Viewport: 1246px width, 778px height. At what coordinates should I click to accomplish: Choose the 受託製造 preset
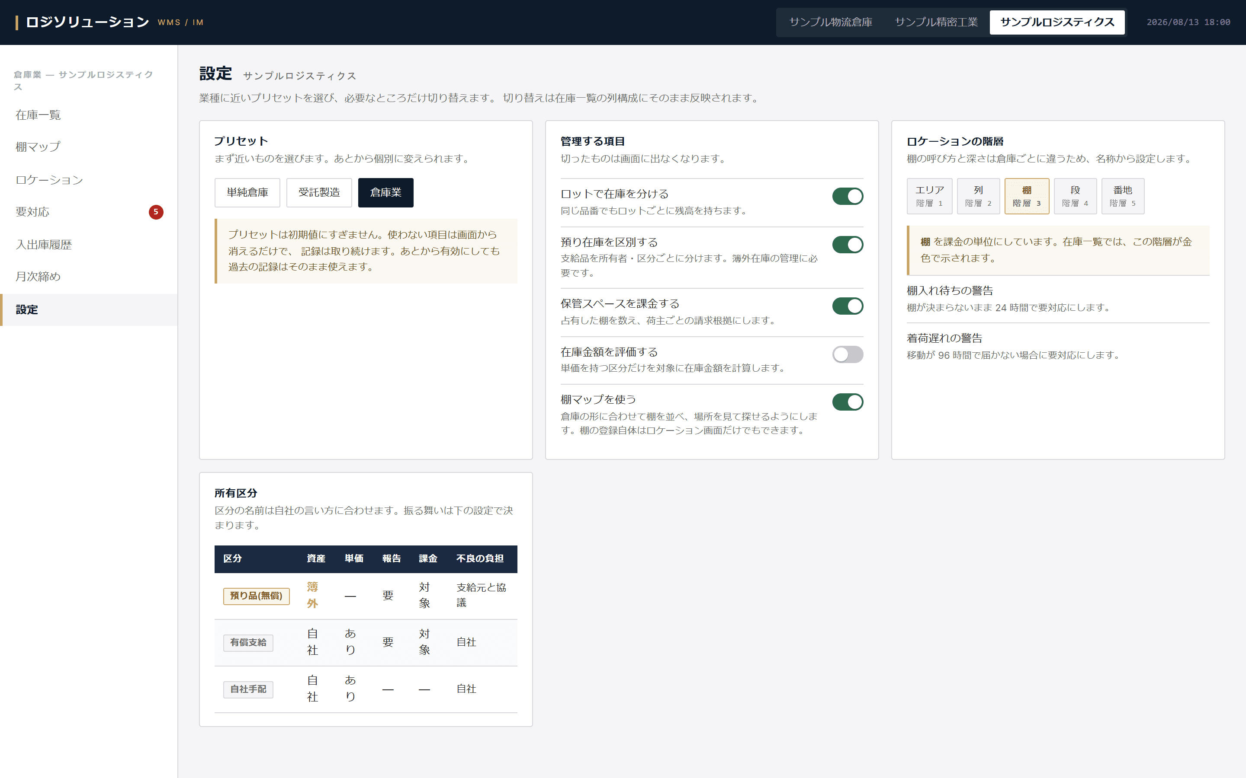319,192
